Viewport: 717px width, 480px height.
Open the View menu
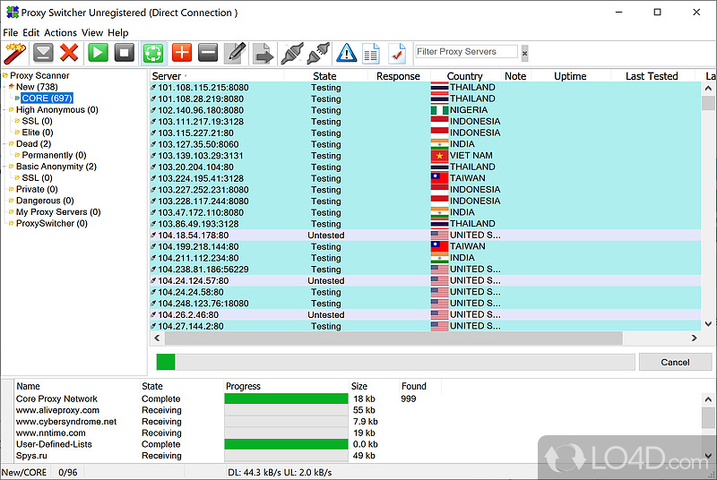(x=92, y=33)
